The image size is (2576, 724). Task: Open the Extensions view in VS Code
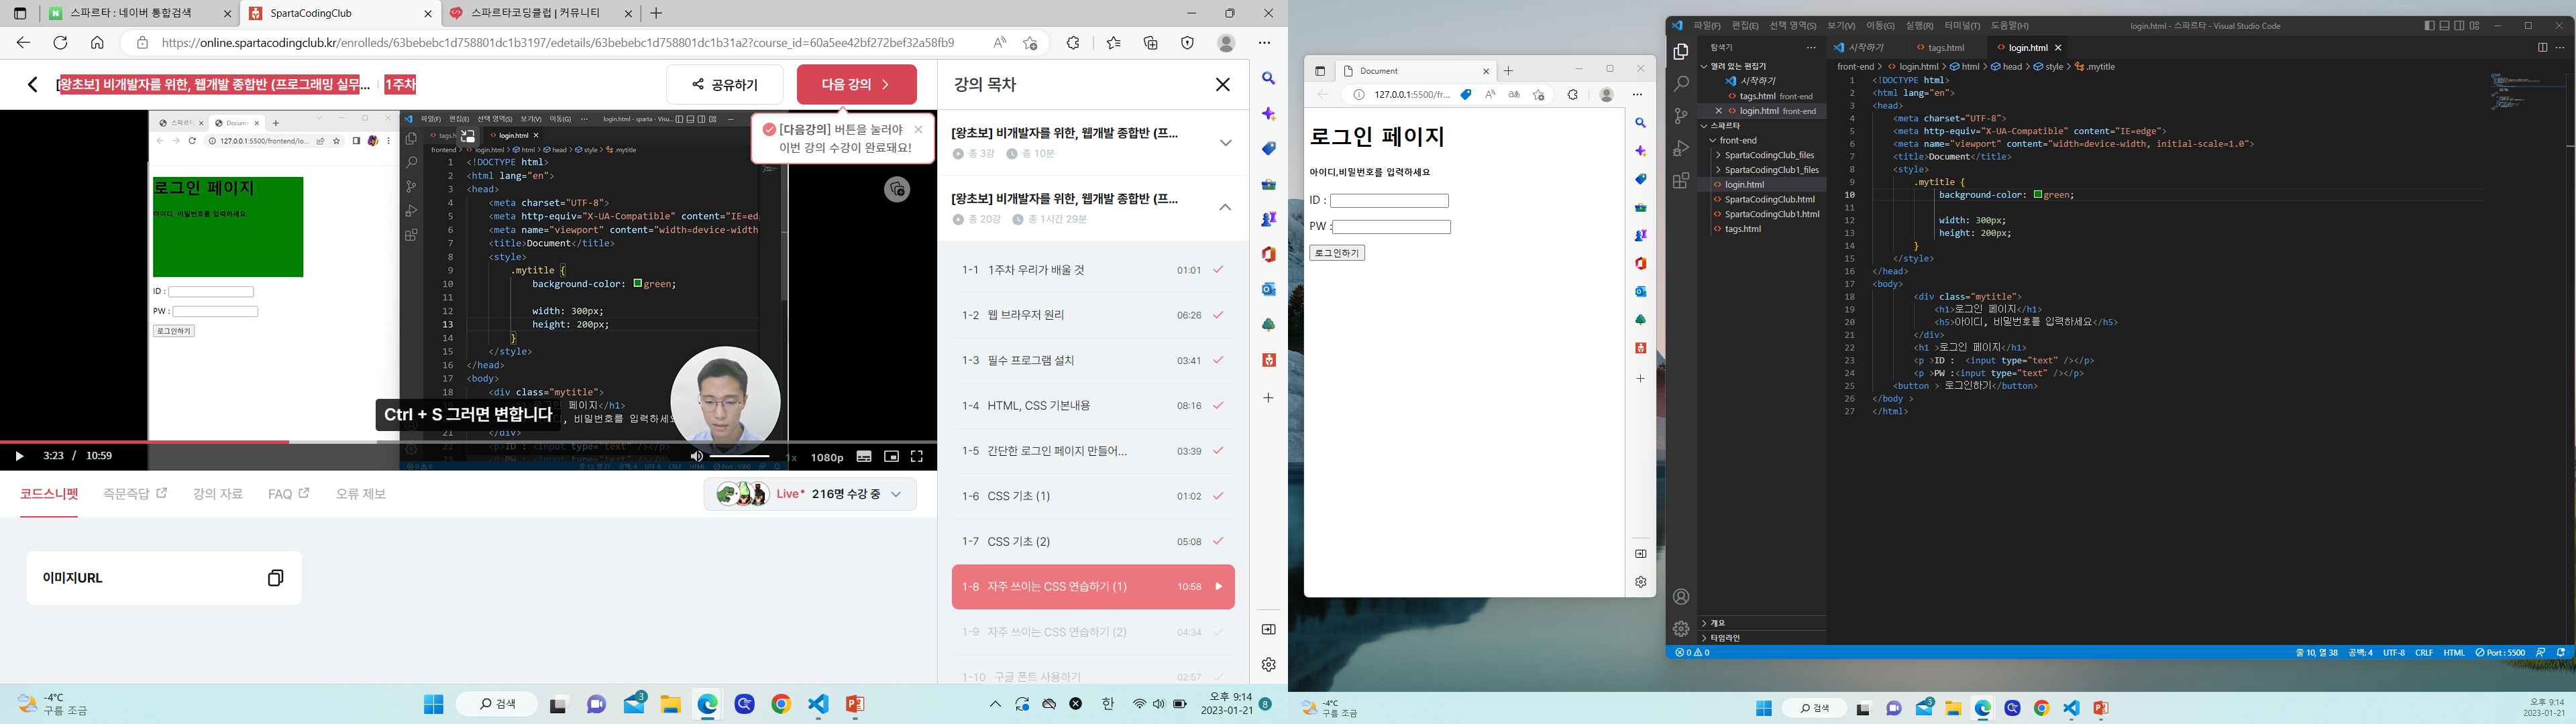tap(1681, 181)
